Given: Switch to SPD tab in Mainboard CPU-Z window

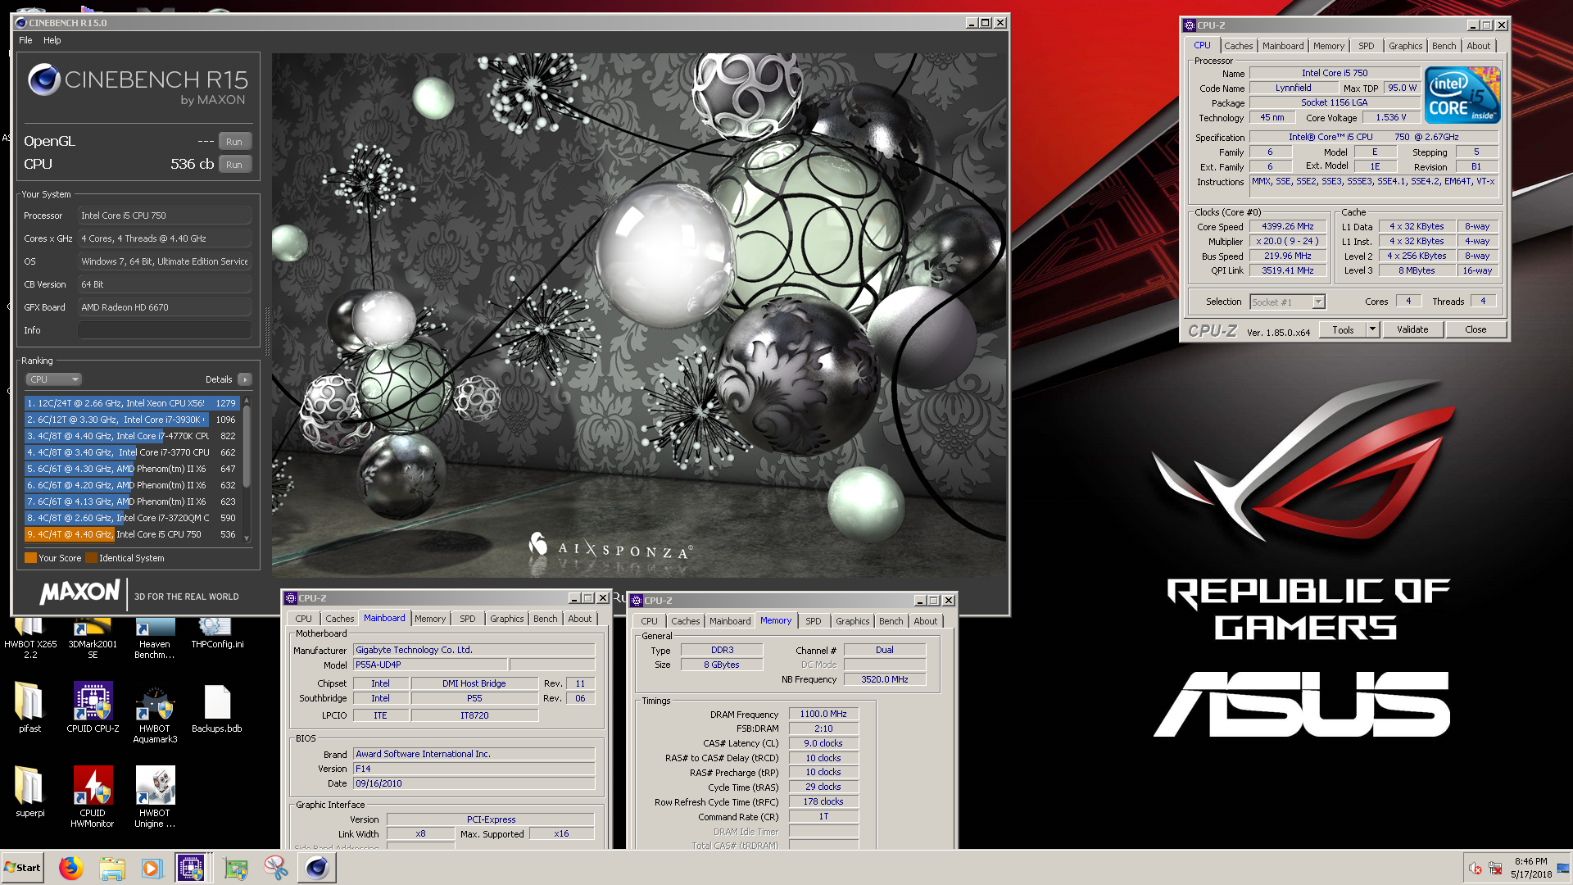Looking at the screenshot, I should point(467,619).
